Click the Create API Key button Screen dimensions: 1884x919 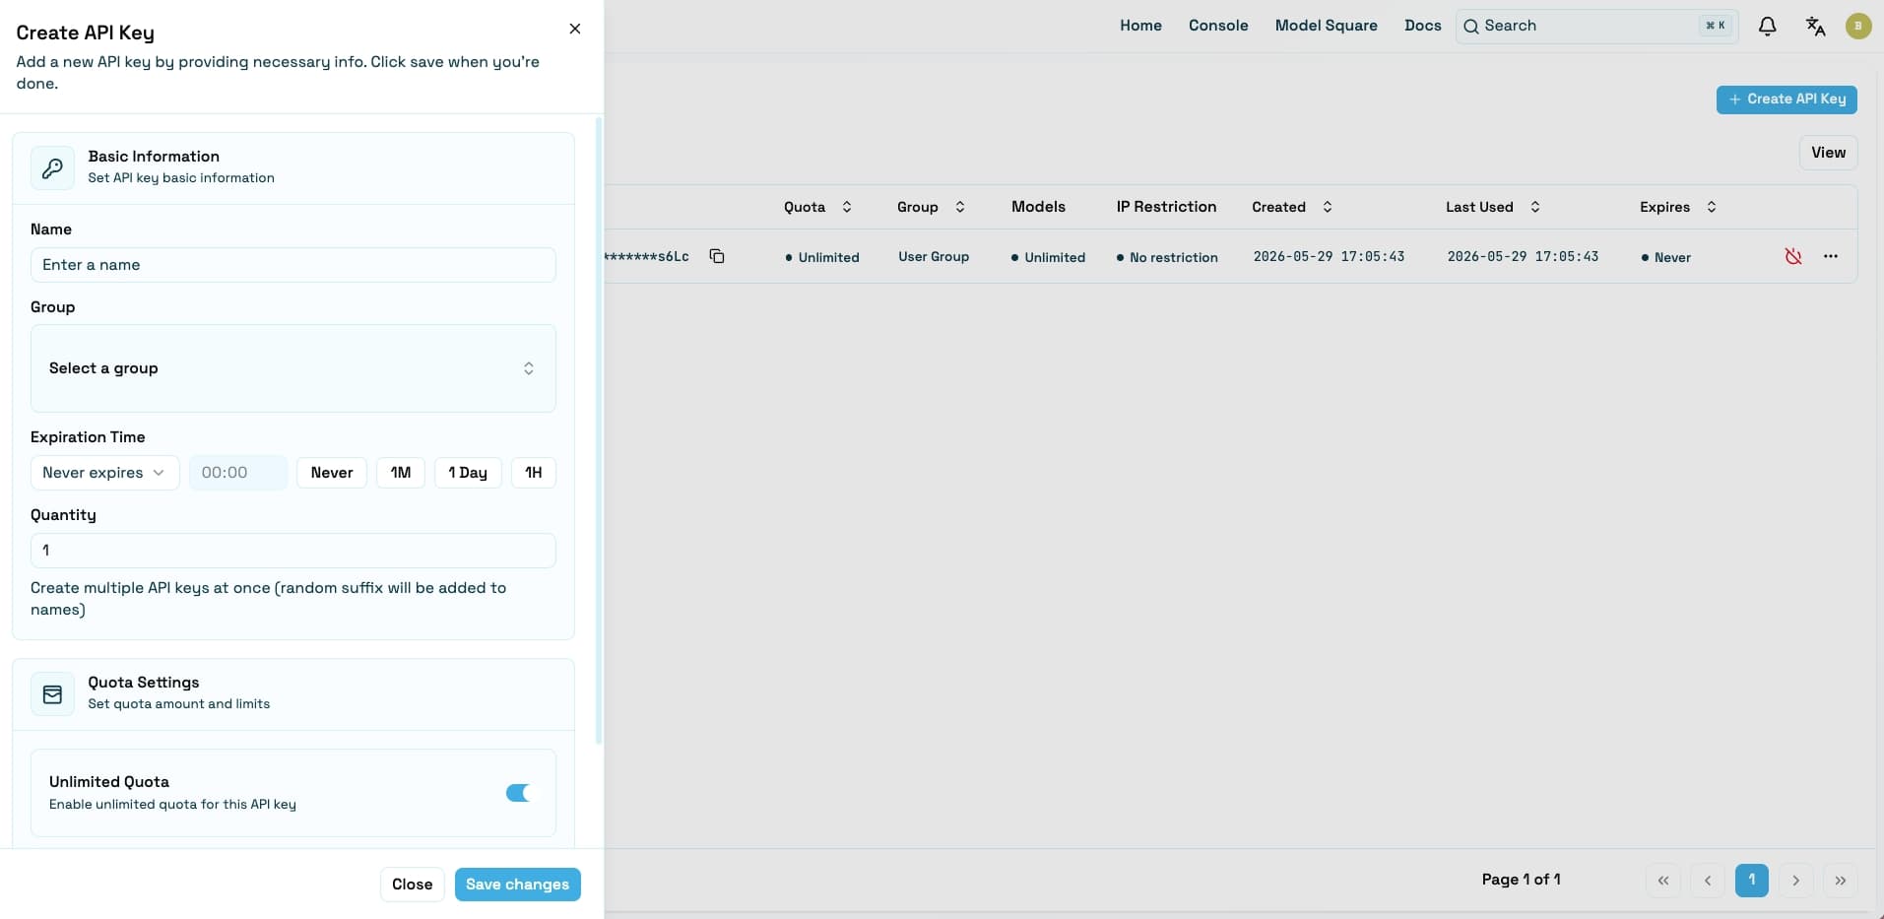[x=1787, y=99]
